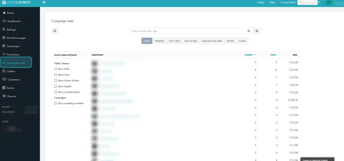Enable Show Visits column
Screen dimensions: 344x161
[56, 75]
